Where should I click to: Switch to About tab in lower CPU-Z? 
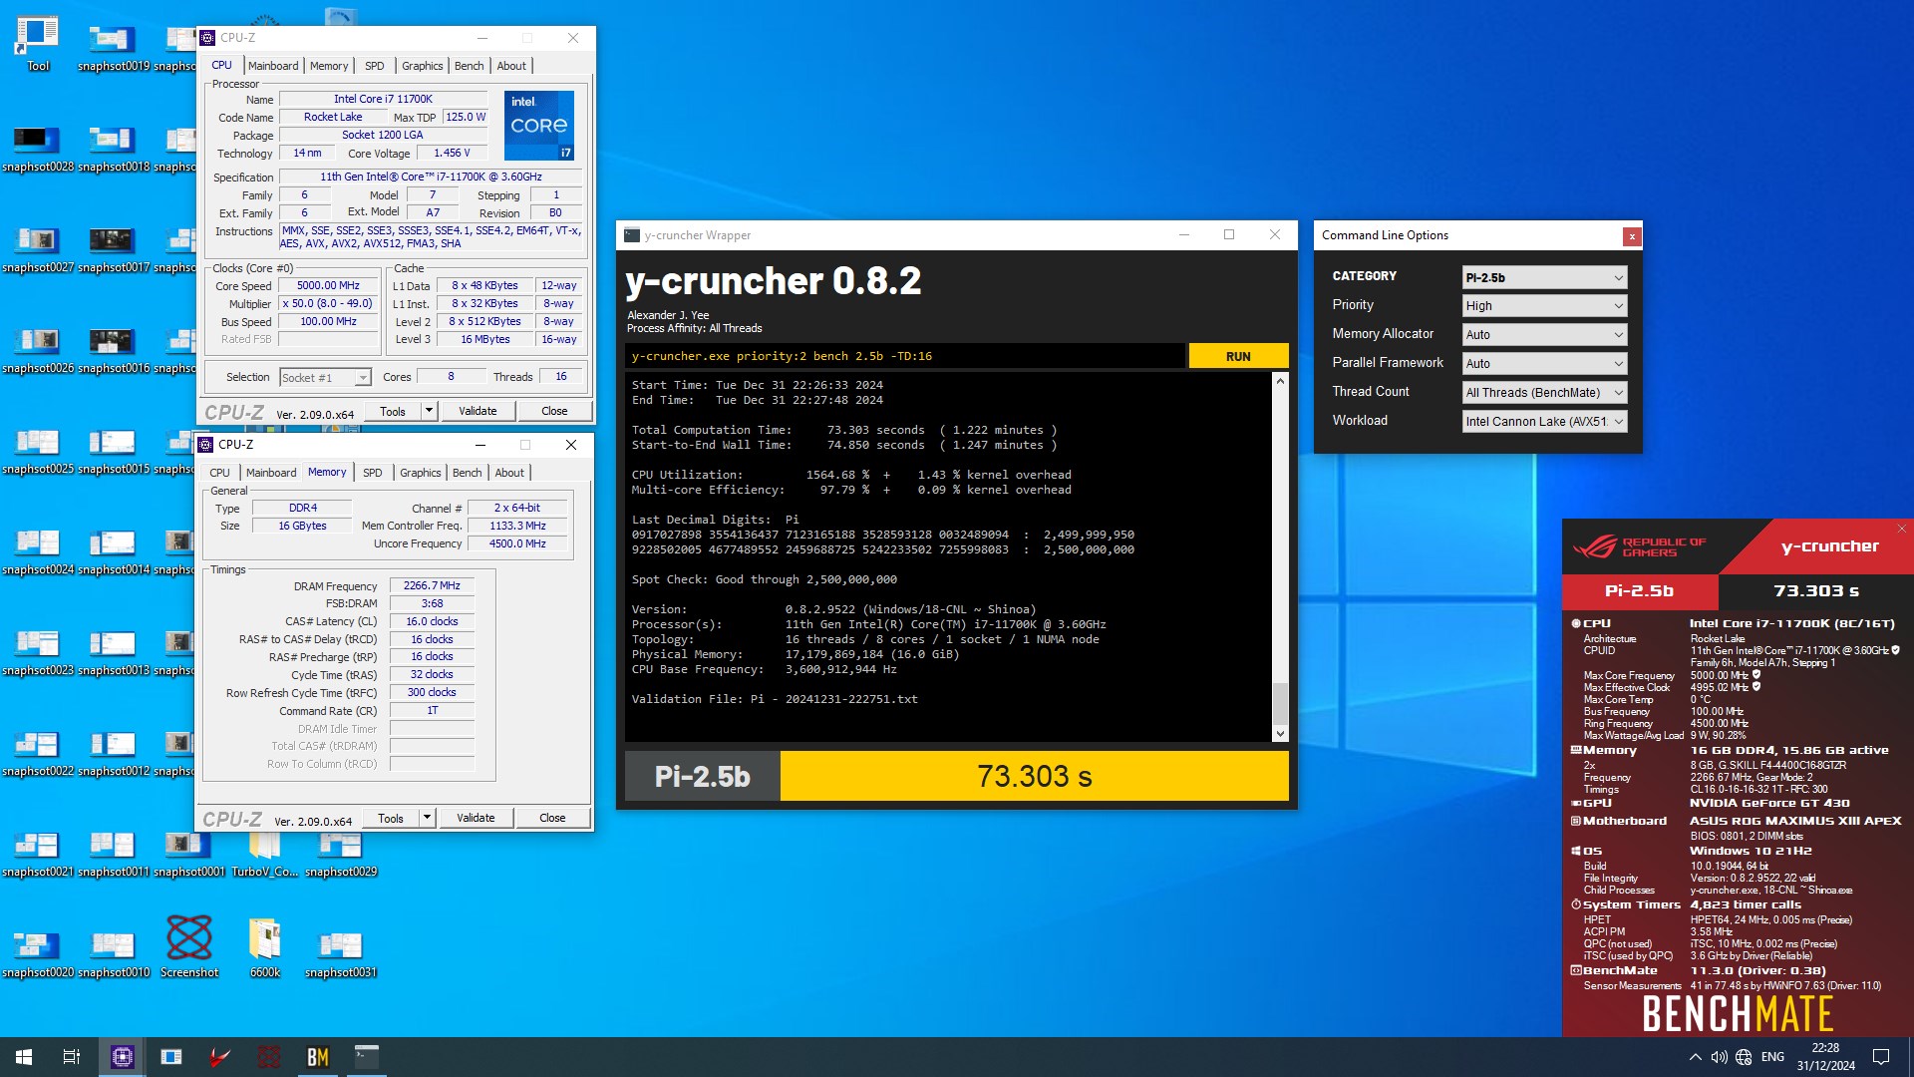tap(509, 473)
